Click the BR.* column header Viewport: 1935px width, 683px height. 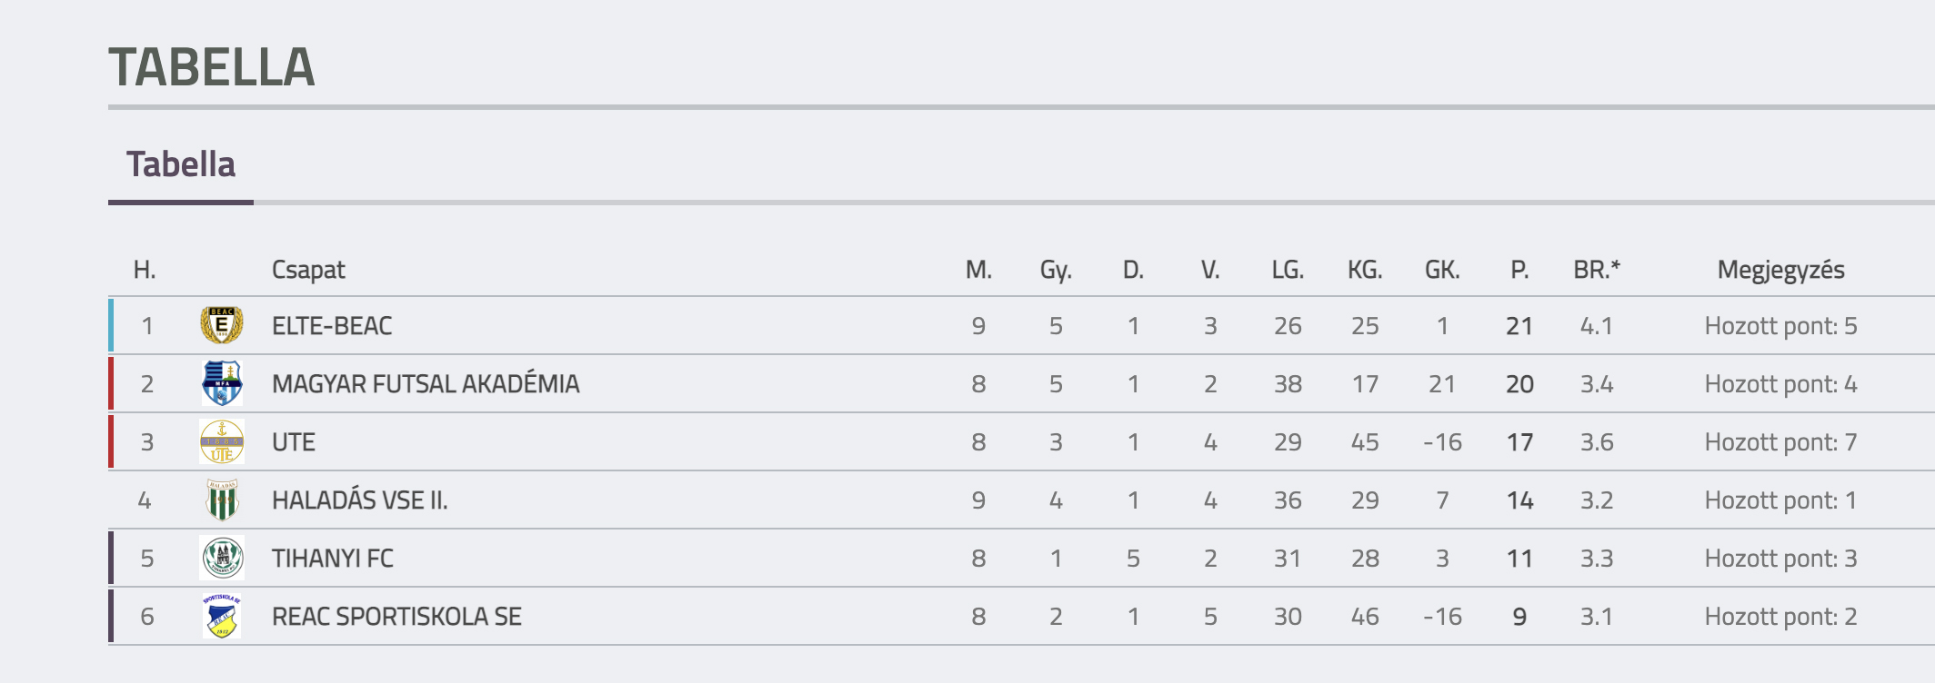(1597, 270)
